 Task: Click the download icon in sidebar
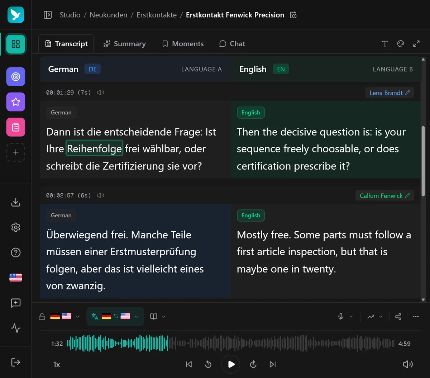pyautogui.click(x=16, y=202)
